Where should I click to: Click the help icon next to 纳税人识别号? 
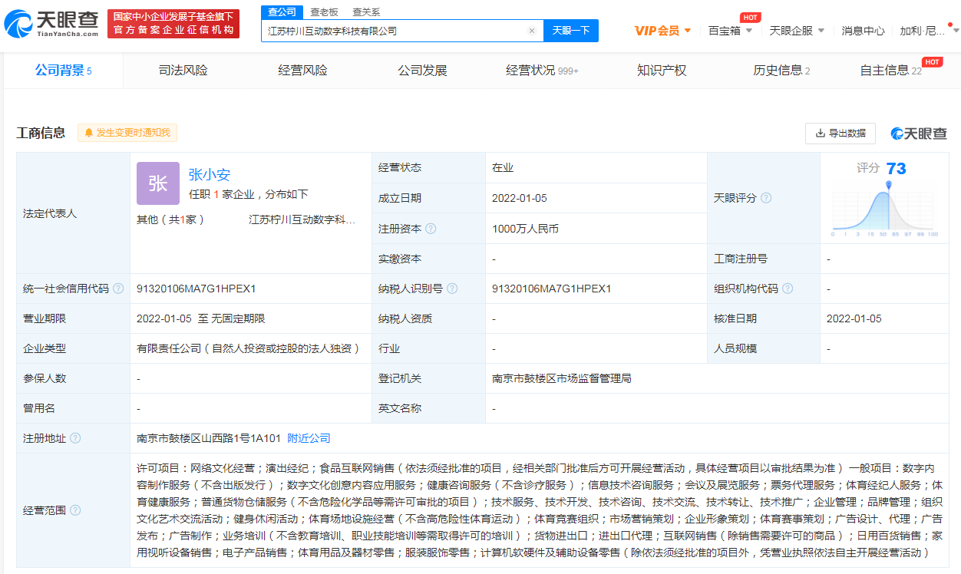tap(452, 289)
